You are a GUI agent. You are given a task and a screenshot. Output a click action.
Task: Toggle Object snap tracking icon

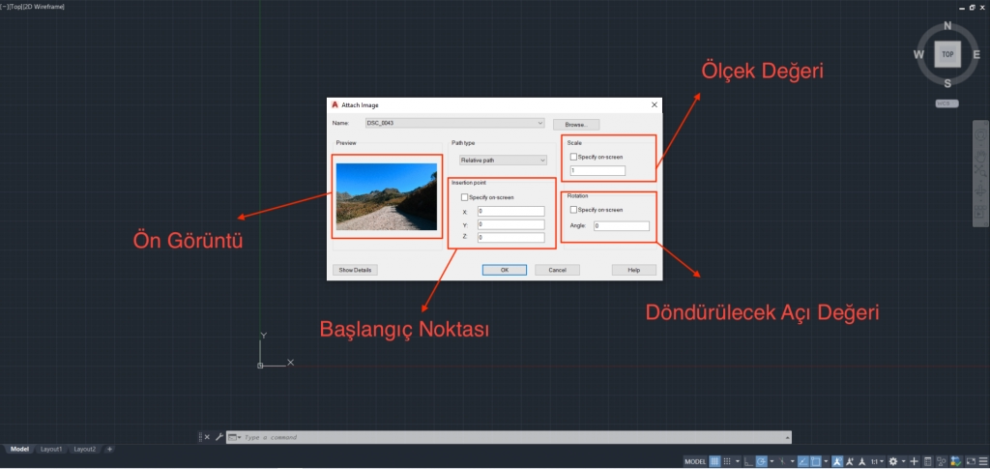coord(803,461)
